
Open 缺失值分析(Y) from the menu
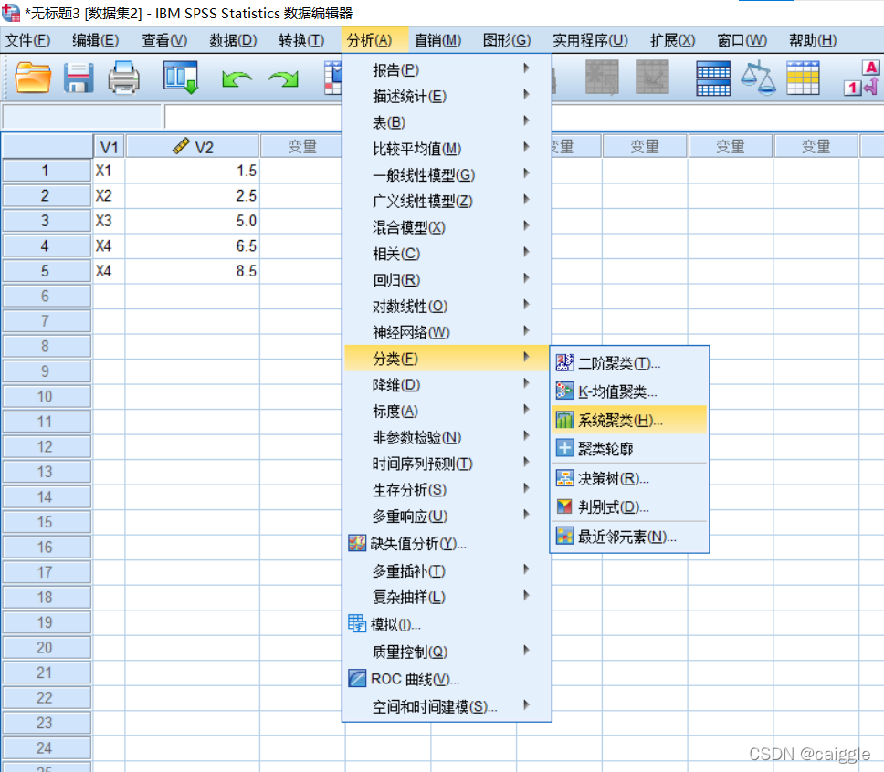[447, 544]
